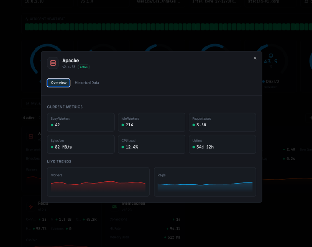Open the Busy Workers metric card

(x=81, y=122)
